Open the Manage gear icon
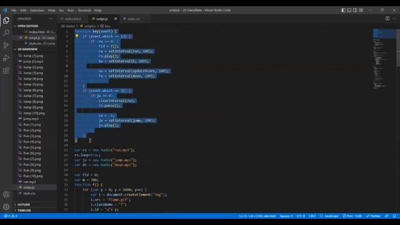400x225 pixels. tap(6, 207)
